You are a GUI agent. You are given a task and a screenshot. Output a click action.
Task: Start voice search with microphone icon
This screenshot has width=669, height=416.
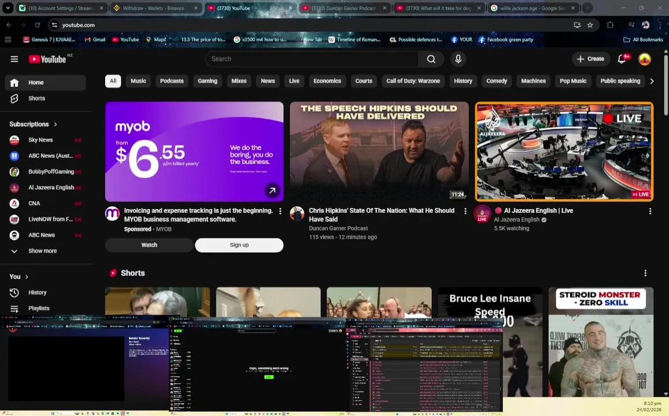point(458,59)
